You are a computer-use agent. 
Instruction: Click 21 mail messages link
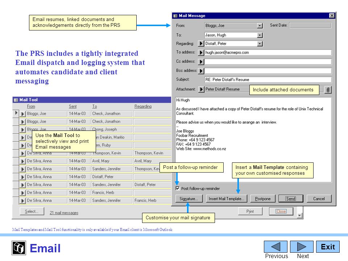click(x=64, y=213)
